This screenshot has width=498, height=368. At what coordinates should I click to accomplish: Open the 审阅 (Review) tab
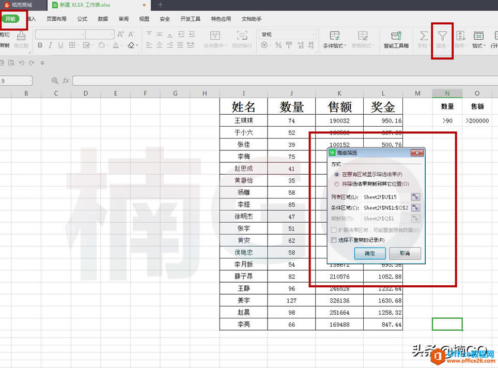pos(123,19)
